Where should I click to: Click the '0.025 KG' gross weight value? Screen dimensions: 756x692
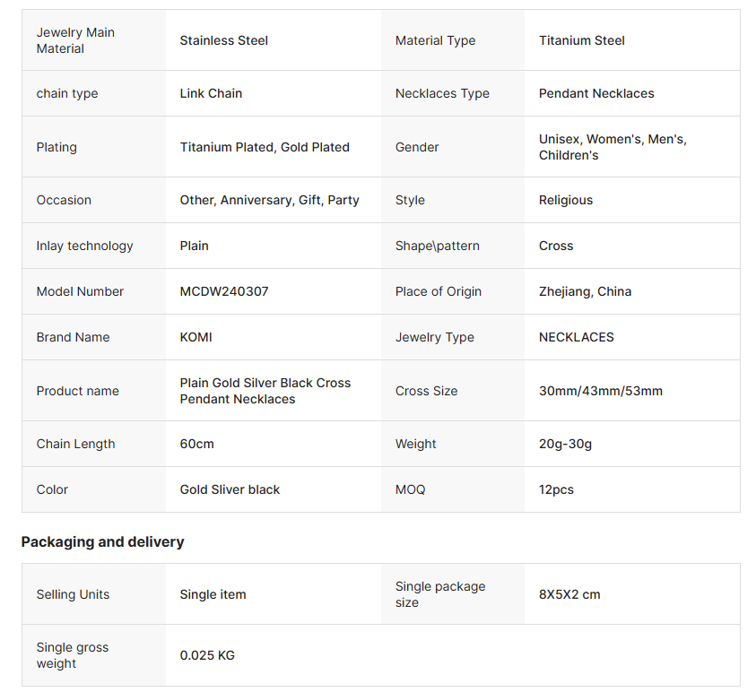tap(207, 655)
